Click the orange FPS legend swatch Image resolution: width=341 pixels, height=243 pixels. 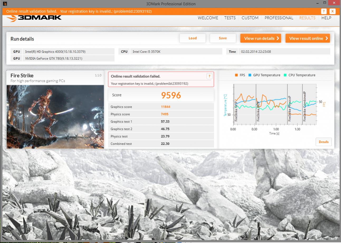pyautogui.click(x=237, y=75)
